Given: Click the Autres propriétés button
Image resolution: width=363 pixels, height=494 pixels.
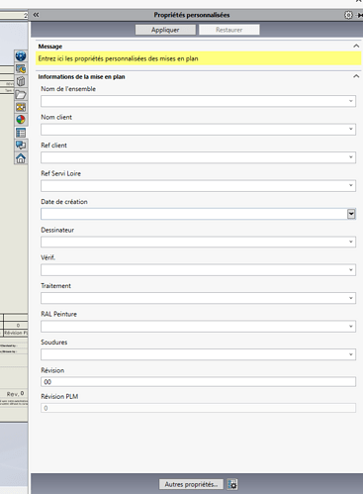Looking at the screenshot, I should (191, 484).
